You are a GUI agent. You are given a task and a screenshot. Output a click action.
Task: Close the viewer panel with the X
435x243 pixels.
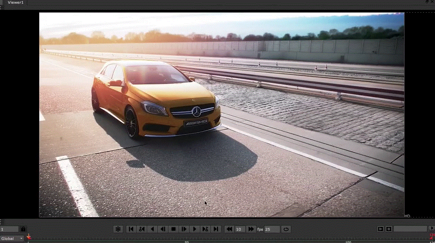[x=432, y=2]
